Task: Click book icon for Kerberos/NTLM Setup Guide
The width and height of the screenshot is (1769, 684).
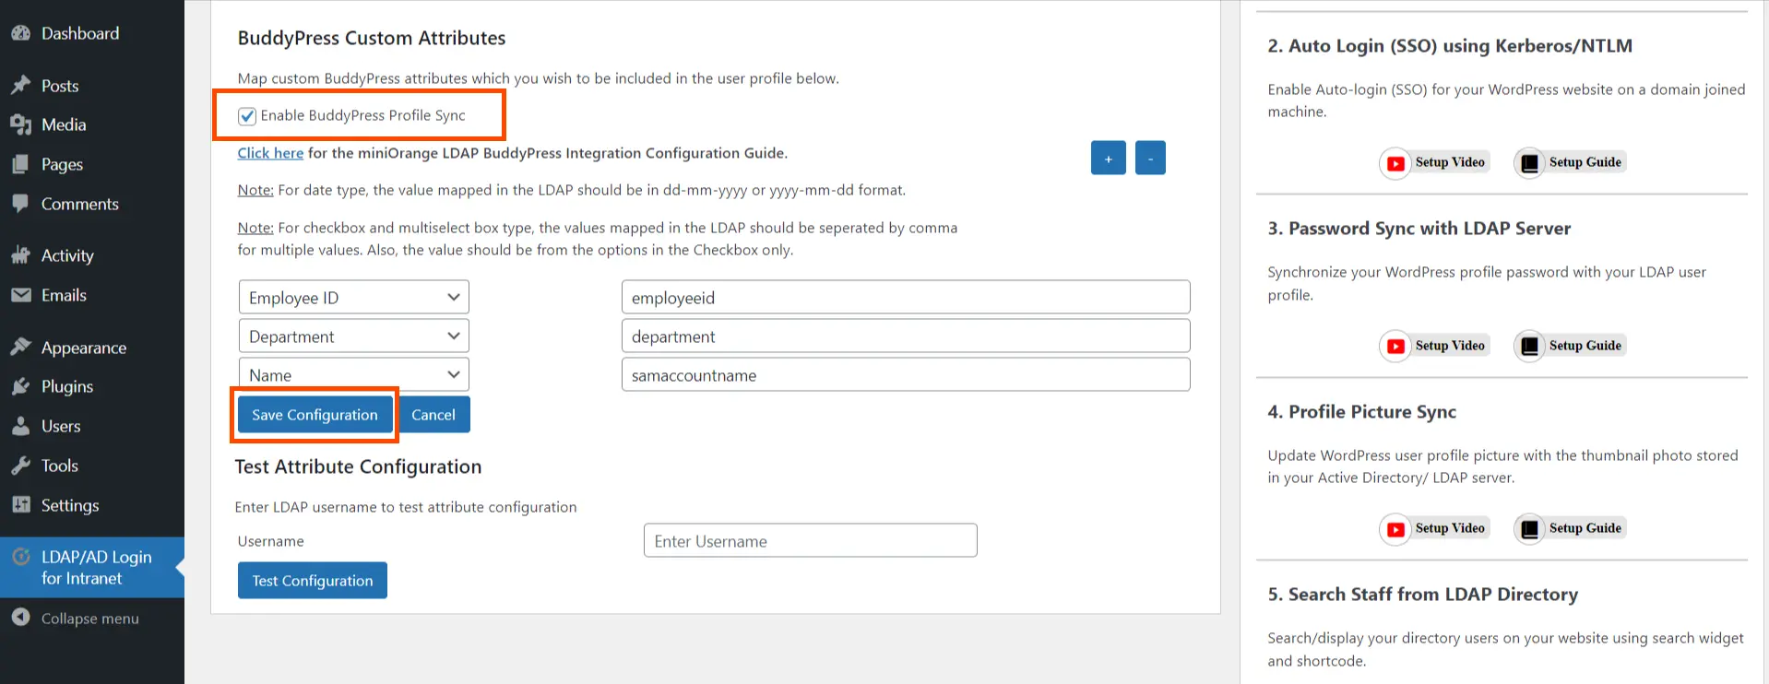Action: point(1529,163)
